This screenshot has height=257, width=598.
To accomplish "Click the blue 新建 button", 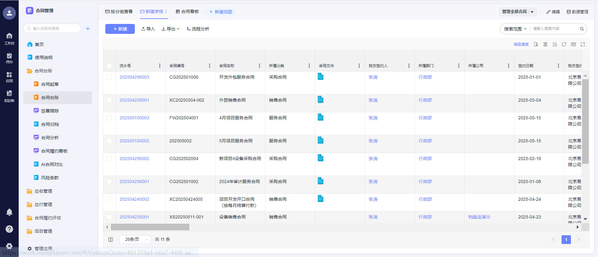I will 120,29.
